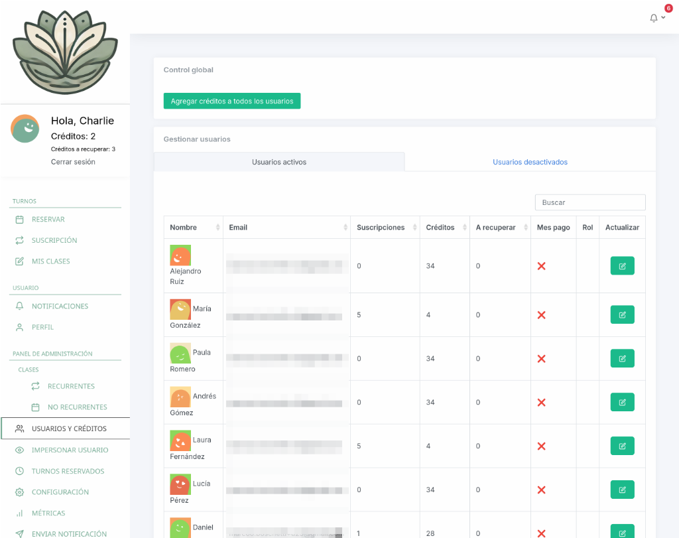Open Impersonar Usuario eye item

click(70, 450)
